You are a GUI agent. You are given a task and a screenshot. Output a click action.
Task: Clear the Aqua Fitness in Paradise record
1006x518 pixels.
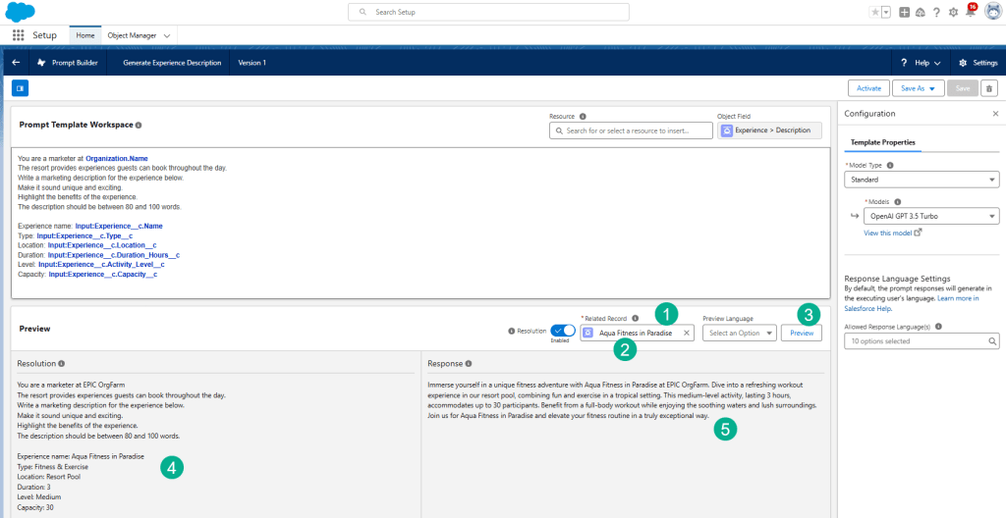pyautogui.click(x=687, y=334)
